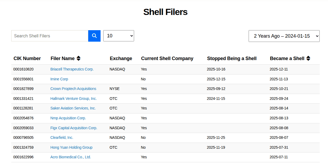
Task: Focus the Search Shell Filers input
Action: click(50, 36)
